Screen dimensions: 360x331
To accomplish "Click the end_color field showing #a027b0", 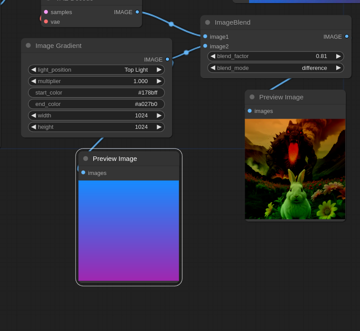I will tap(96, 104).
